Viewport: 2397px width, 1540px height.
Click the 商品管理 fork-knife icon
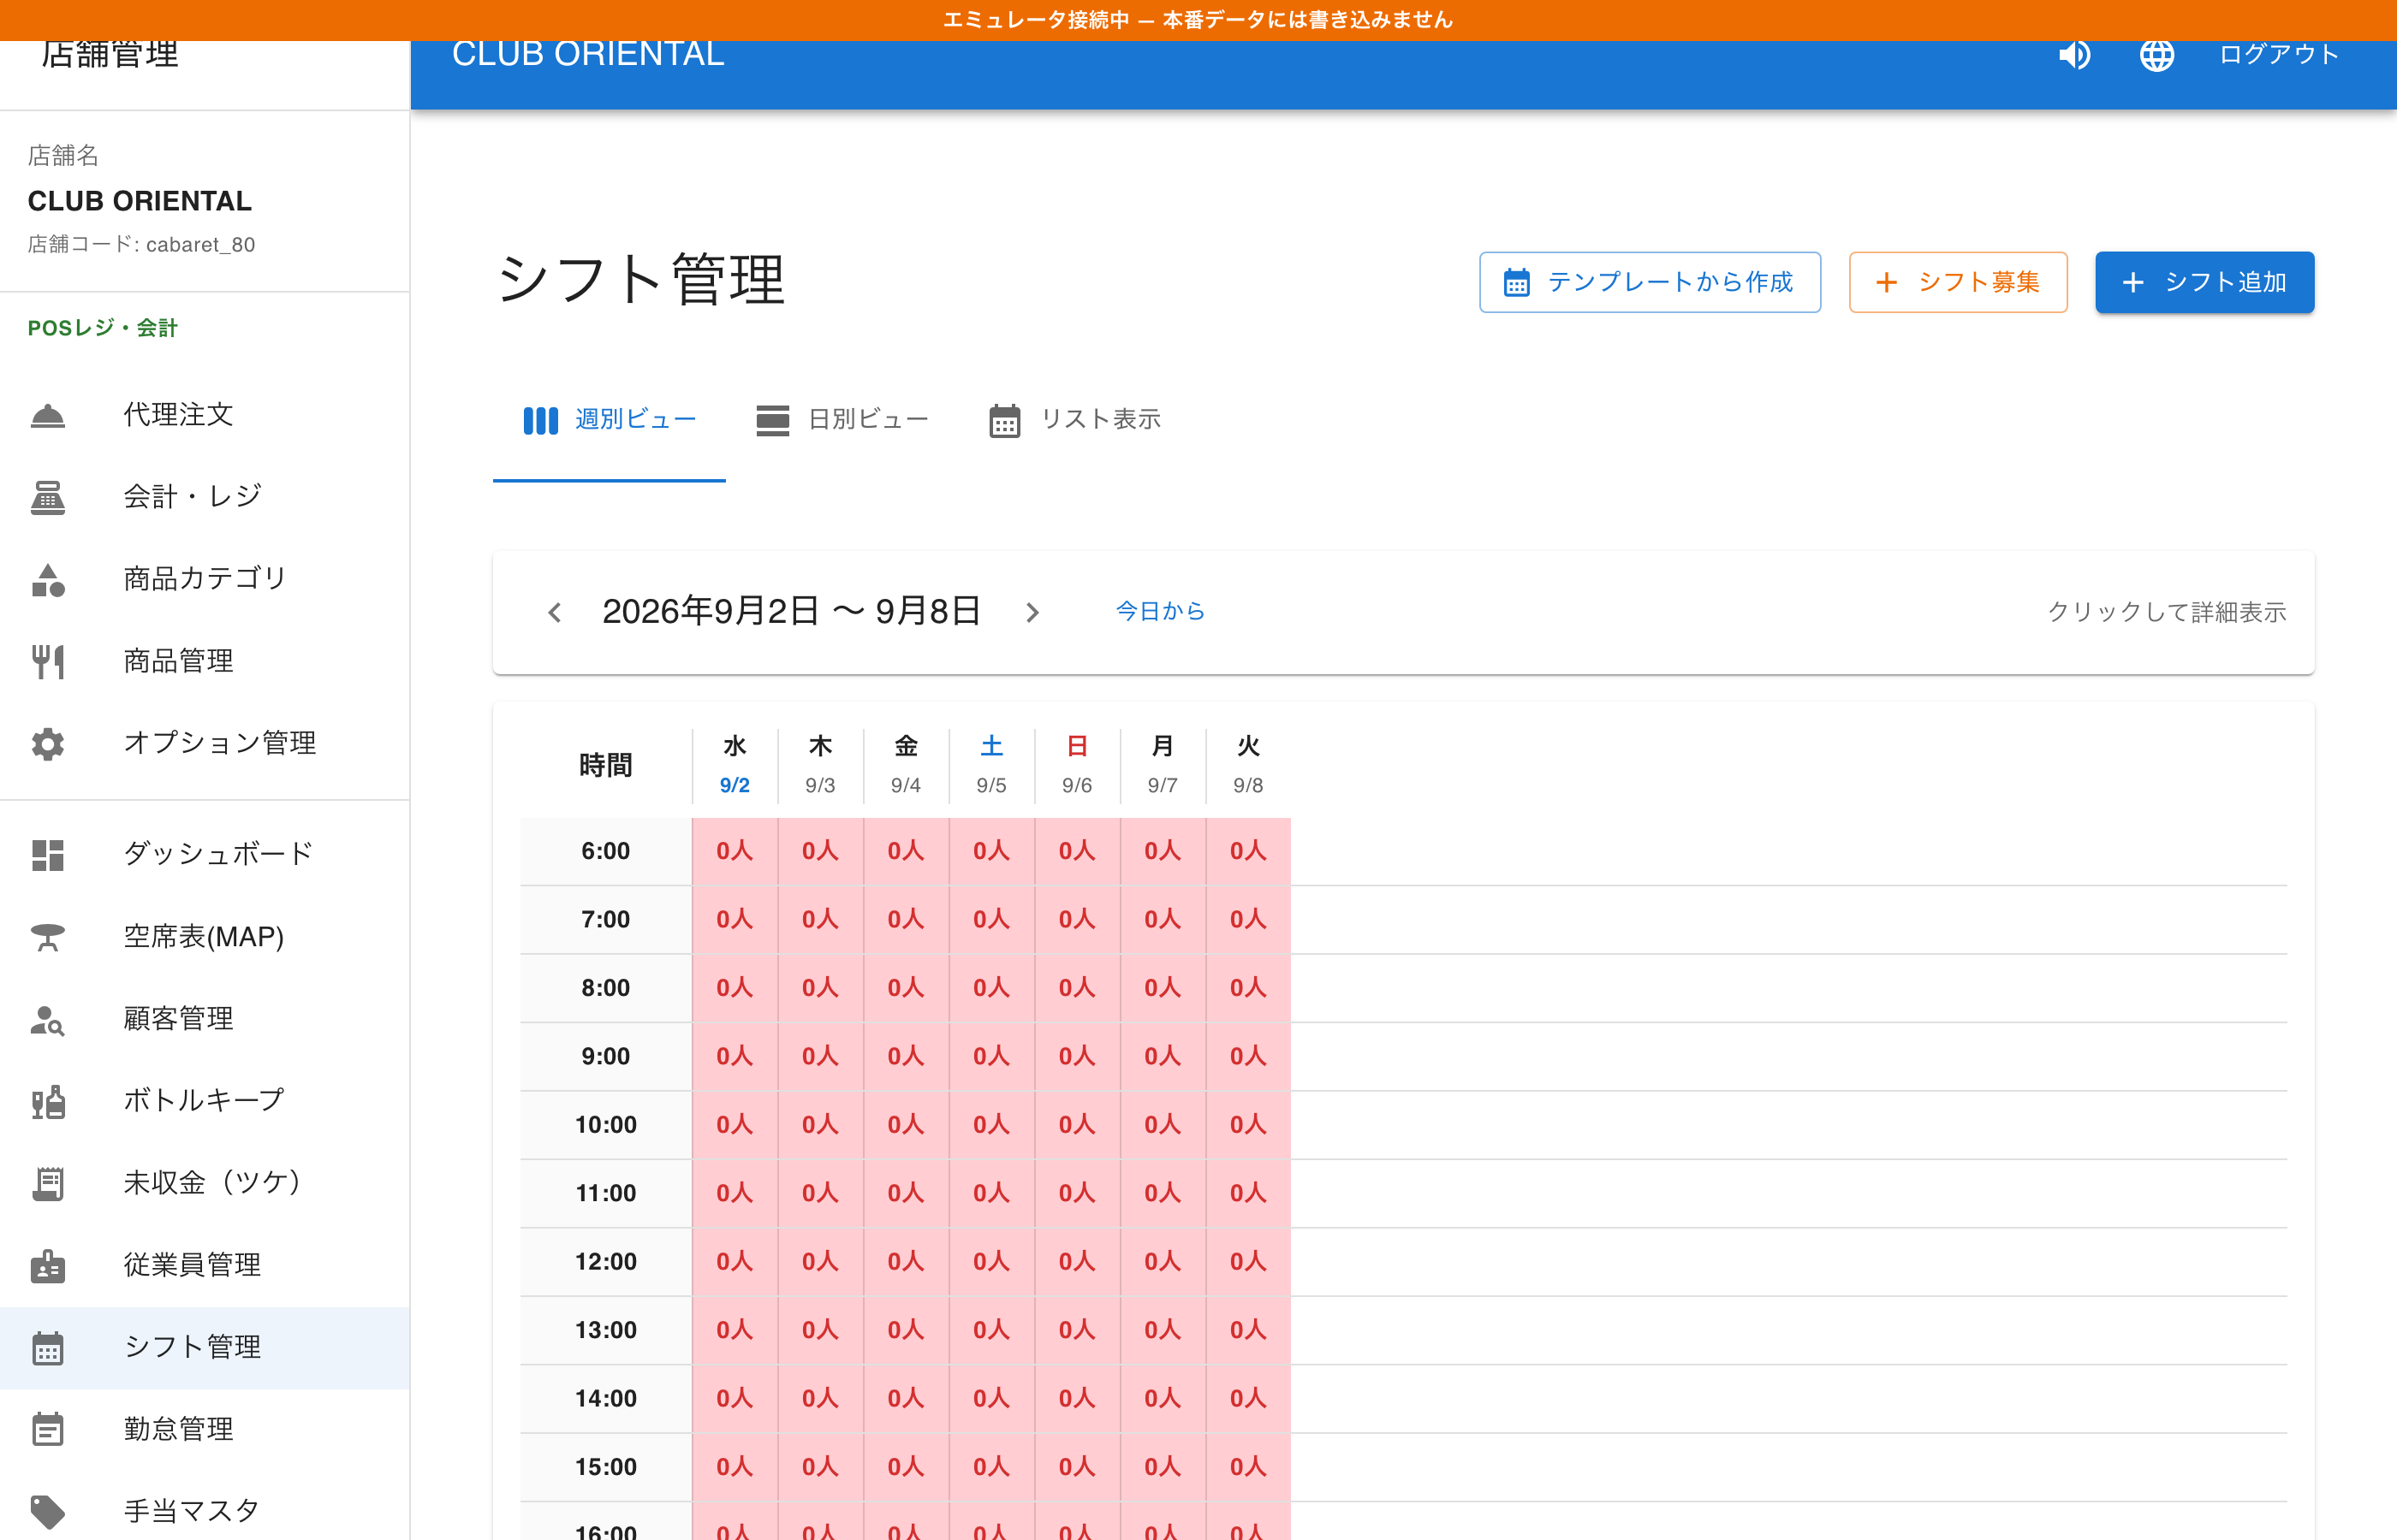point(48,661)
